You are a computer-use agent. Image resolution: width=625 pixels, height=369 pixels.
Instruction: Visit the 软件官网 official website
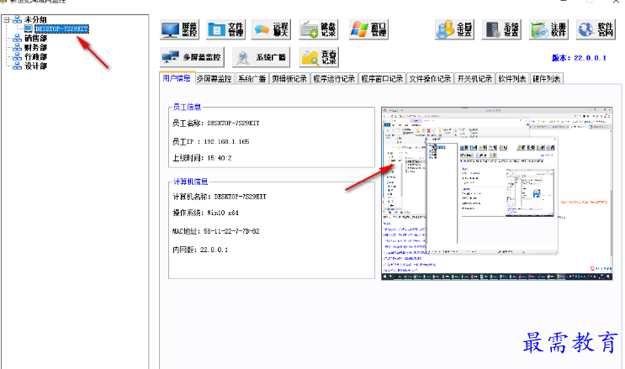(596, 30)
